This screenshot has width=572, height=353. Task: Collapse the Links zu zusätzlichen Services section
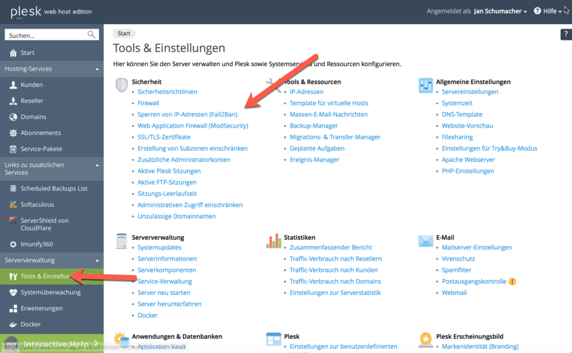97,166
